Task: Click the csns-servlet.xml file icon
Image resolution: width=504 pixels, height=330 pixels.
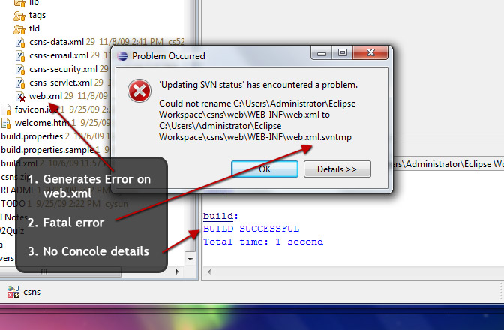Action: click(20, 83)
